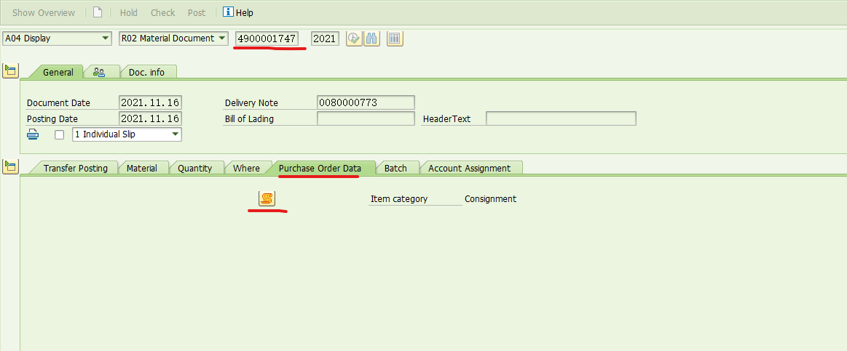Click the Hold button

(x=129, y=12)
